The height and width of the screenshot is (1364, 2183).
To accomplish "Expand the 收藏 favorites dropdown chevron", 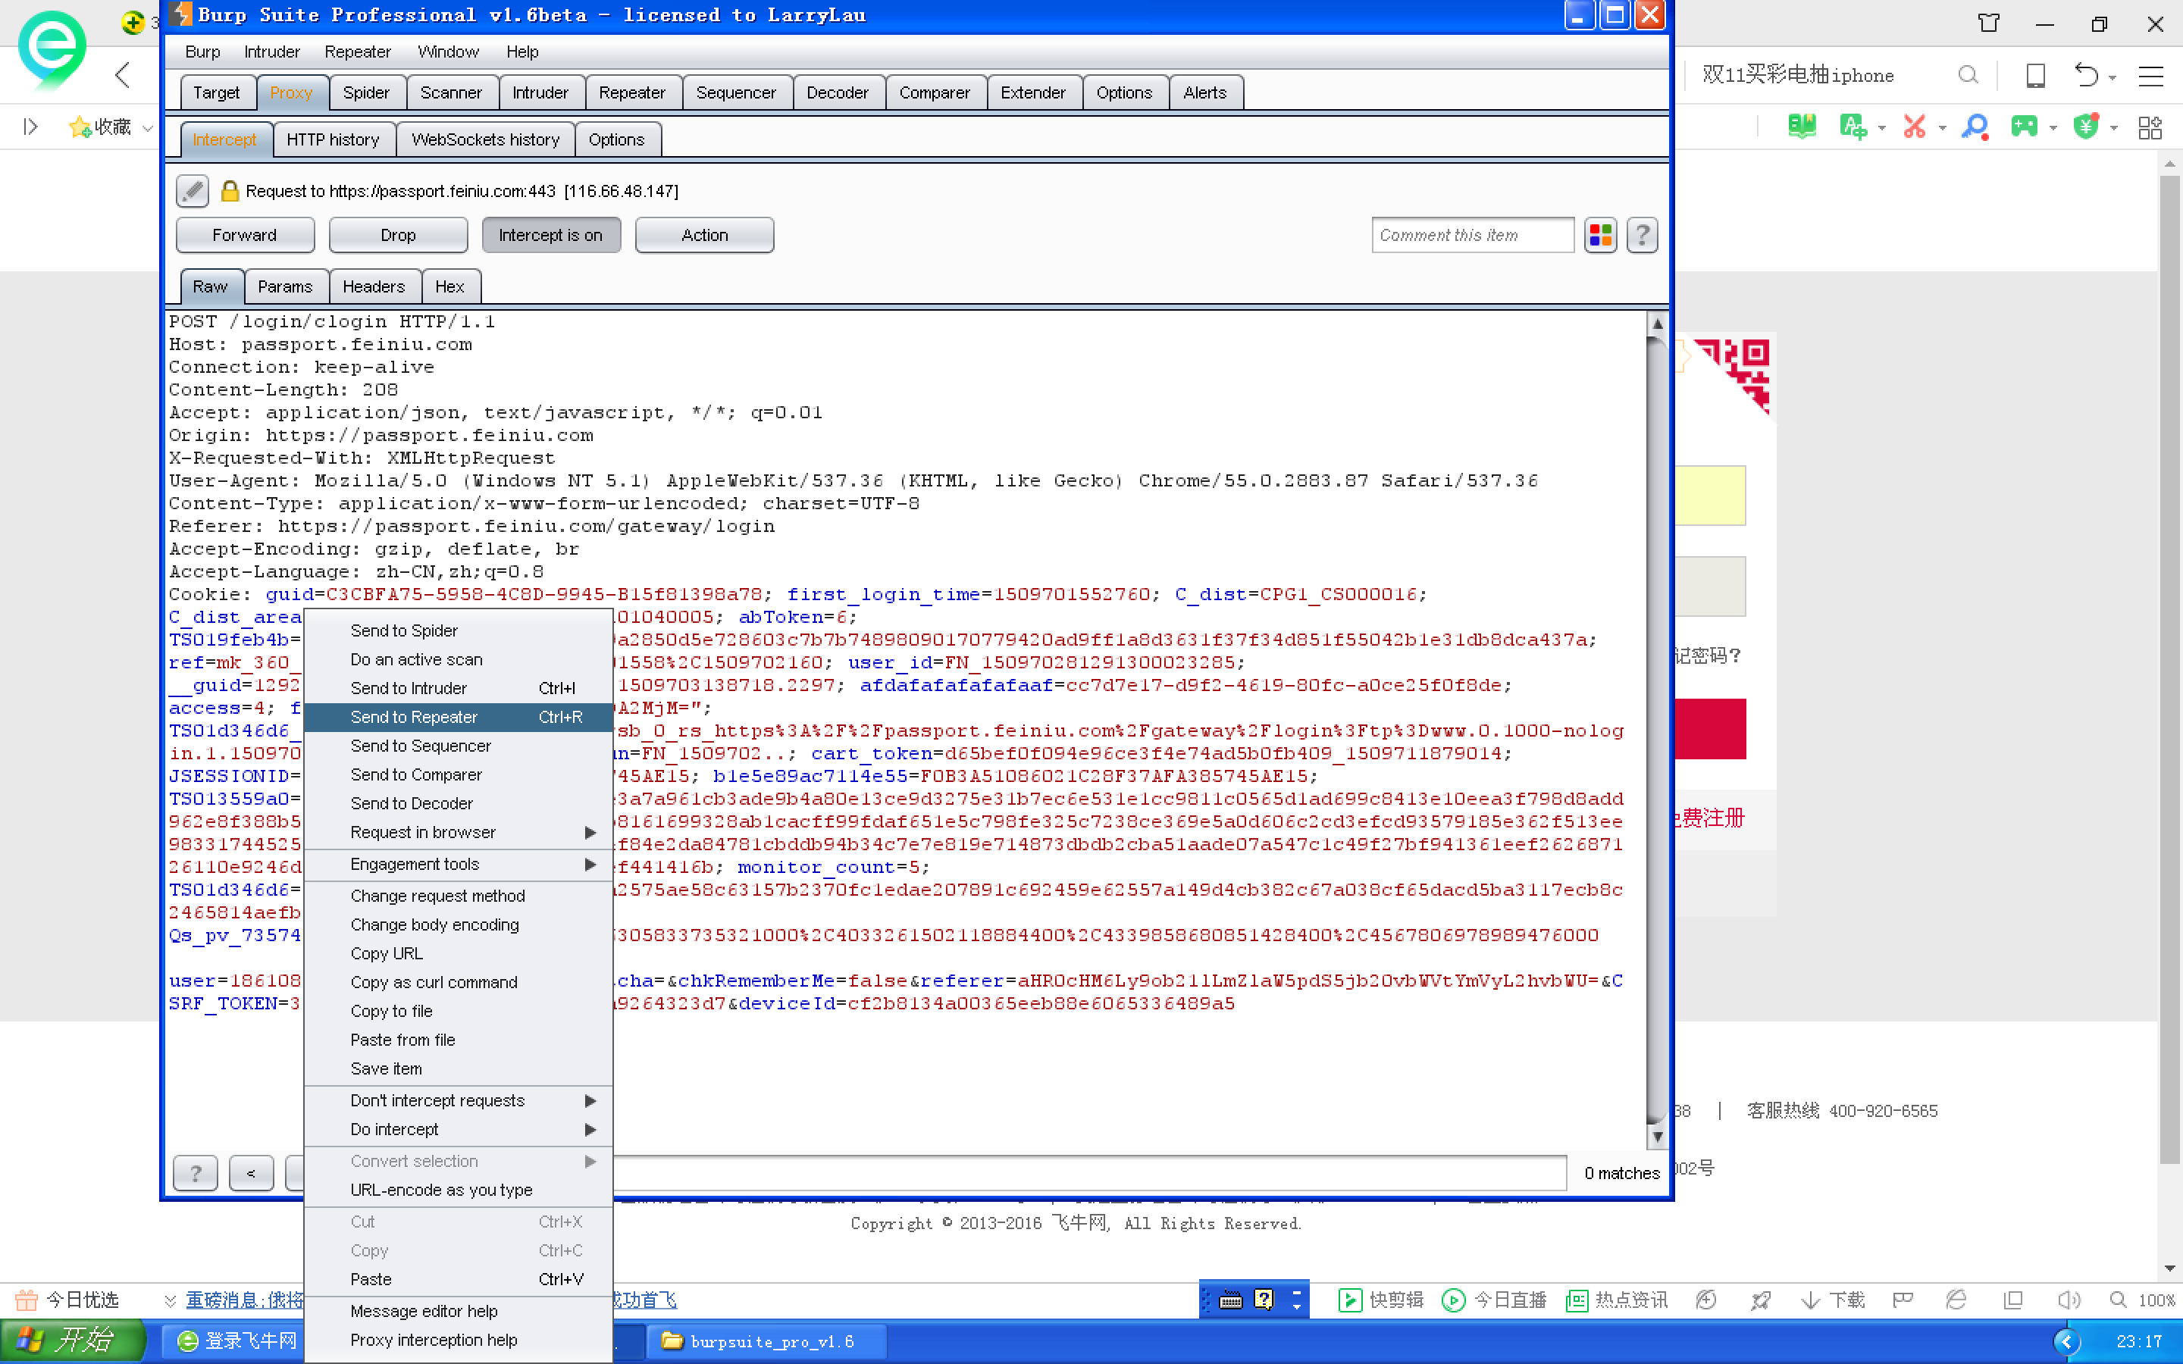I will [147, 128].
